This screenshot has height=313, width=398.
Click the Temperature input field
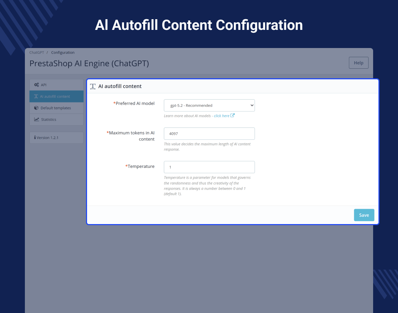coord(209,167)
